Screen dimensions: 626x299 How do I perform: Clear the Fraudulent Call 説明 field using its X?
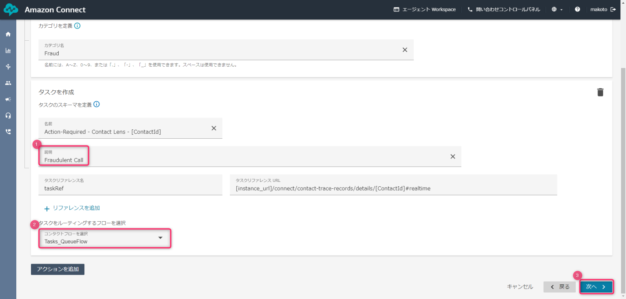tap(452, 156)
